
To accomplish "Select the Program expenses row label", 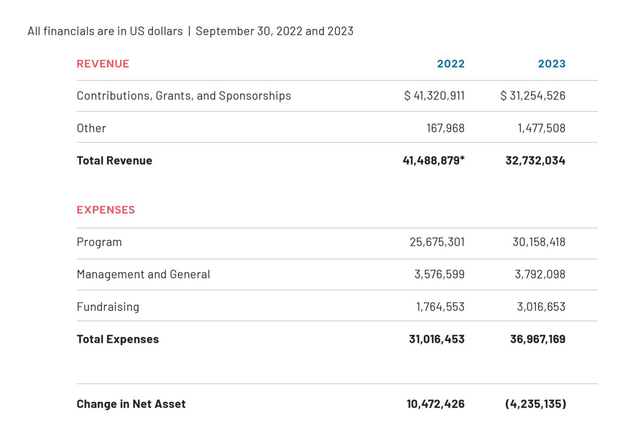I will (99, 243).
